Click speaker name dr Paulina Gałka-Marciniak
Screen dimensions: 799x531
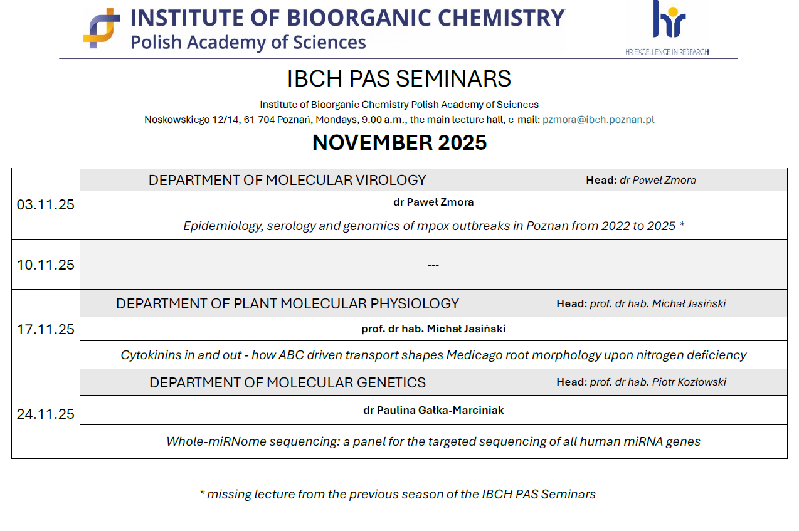point(433,410)
